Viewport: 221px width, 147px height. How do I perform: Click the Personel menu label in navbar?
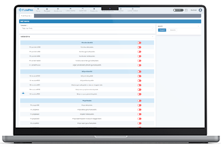point(47,11)
